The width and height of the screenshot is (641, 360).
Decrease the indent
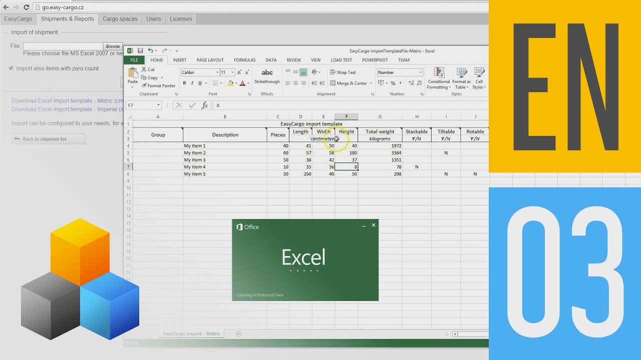(314, 83)
